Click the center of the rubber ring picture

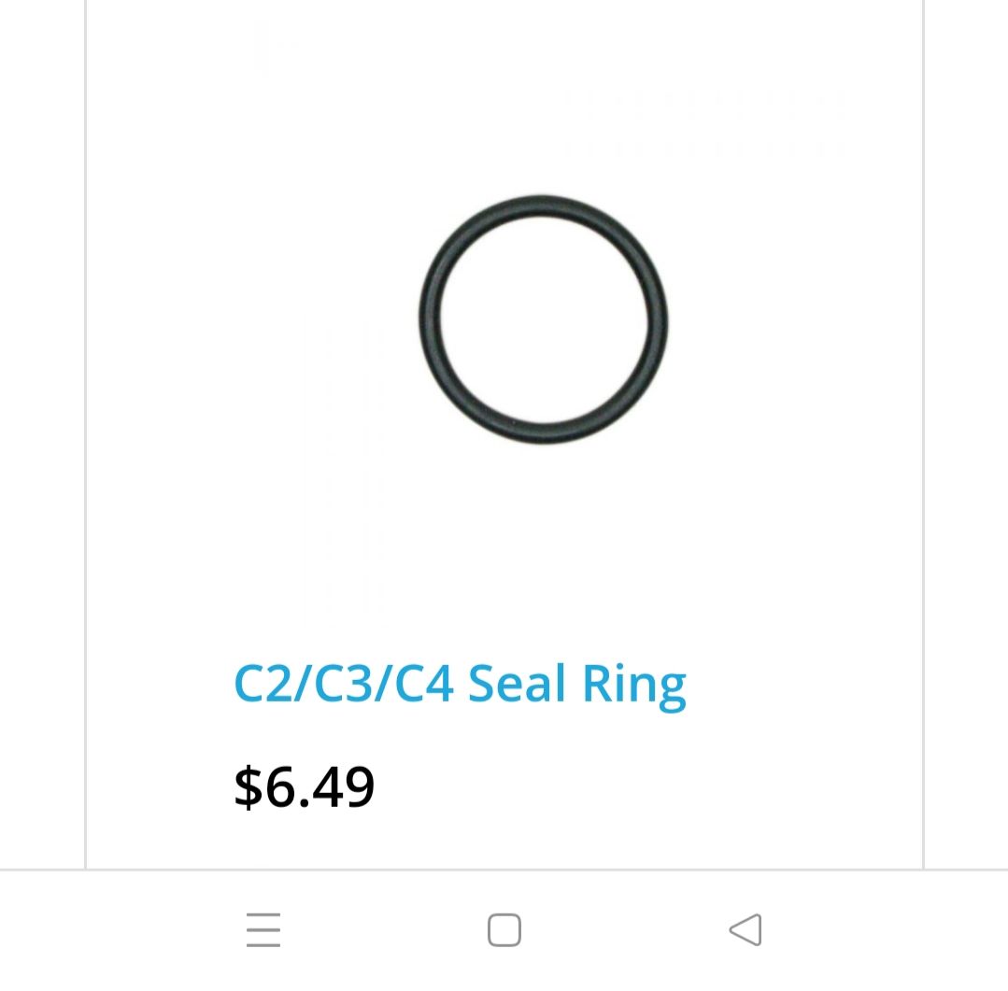tap(543, 319)
